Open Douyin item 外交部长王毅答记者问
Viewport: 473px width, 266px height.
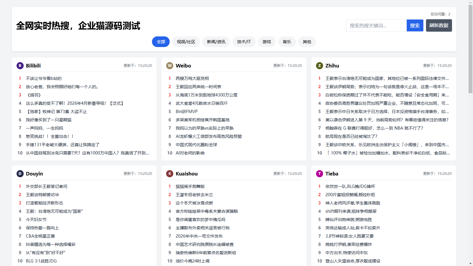point(46,186)
